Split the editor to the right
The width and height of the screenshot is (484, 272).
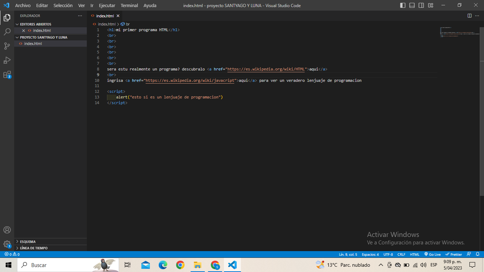click(x=469, y=16)
